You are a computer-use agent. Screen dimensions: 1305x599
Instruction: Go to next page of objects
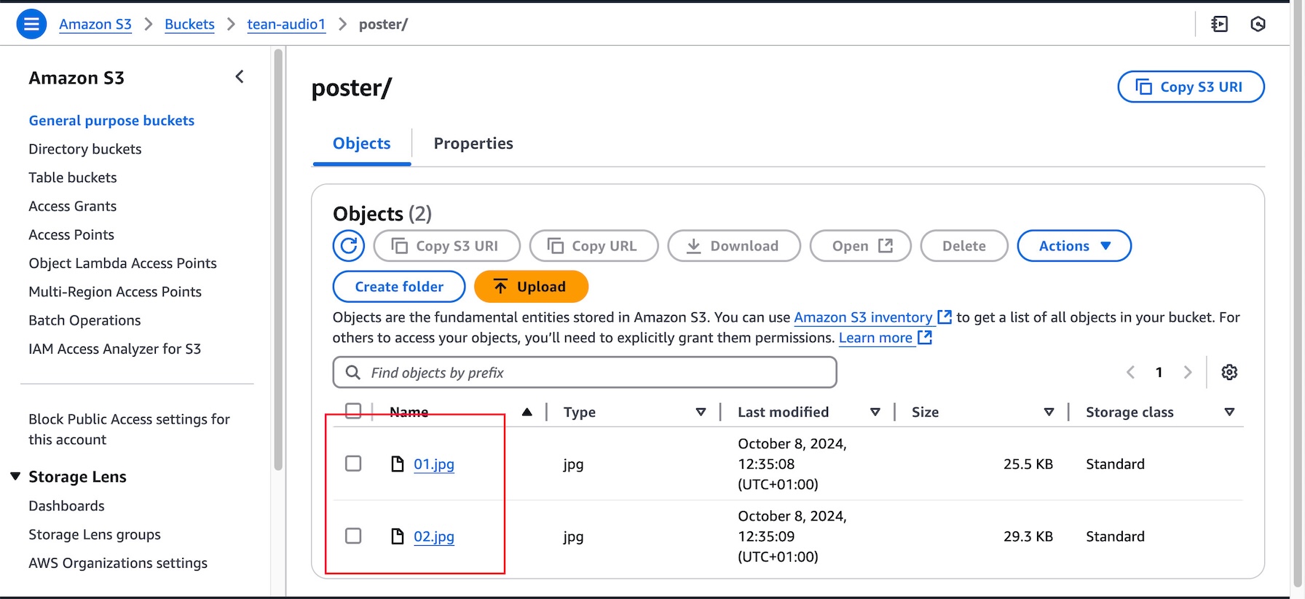(x=1188, y=373)
